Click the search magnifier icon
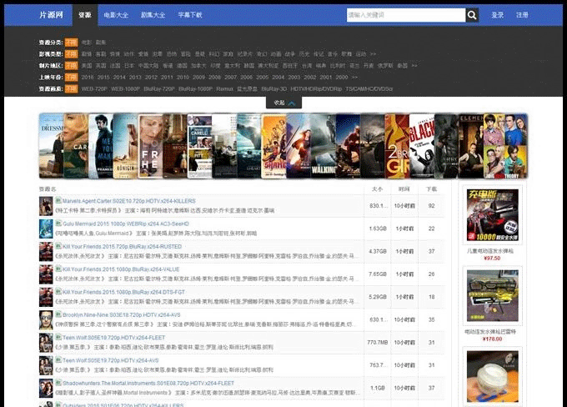 pyautogui.click(x=472, y=15)
